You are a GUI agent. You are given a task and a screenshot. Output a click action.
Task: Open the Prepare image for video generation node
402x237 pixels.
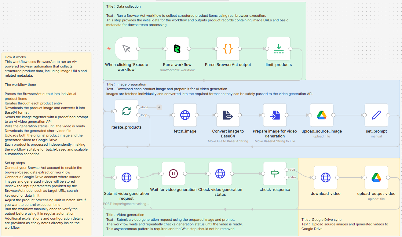tap(275, 115)
